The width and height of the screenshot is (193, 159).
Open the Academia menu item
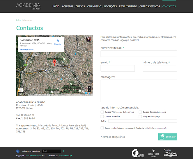coord(68,6)
